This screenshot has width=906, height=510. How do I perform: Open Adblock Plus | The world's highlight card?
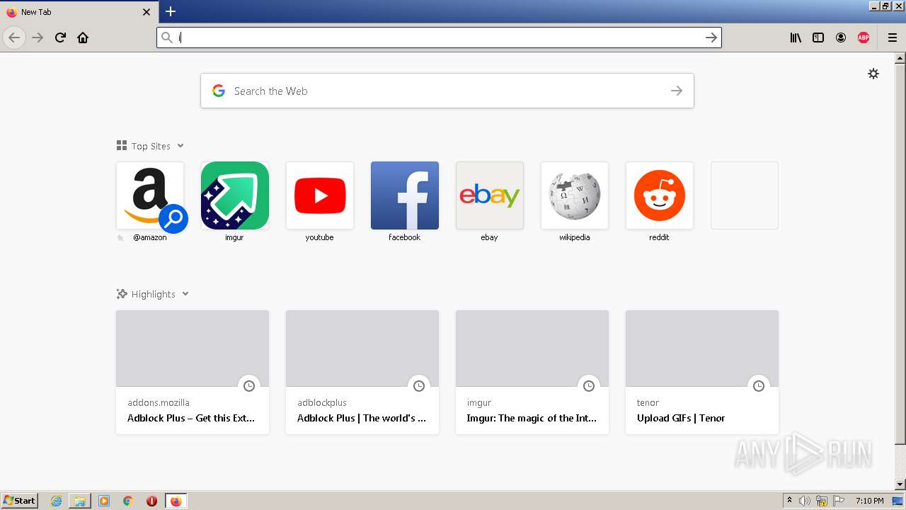point(362,372)
